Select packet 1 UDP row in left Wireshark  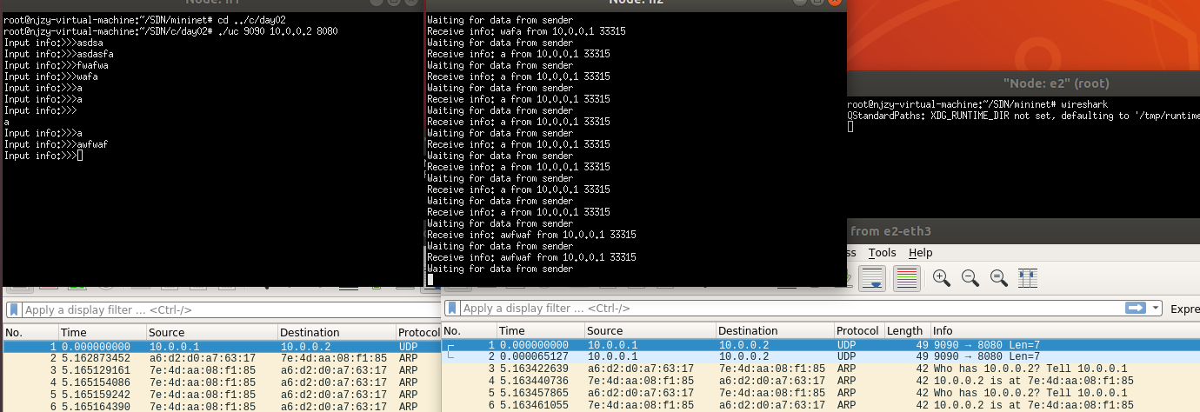[222, 346]
